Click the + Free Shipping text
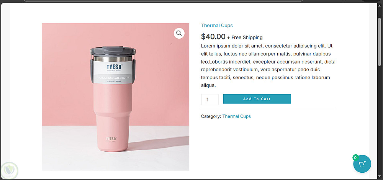The image size is (383, 180). (245, 38)
